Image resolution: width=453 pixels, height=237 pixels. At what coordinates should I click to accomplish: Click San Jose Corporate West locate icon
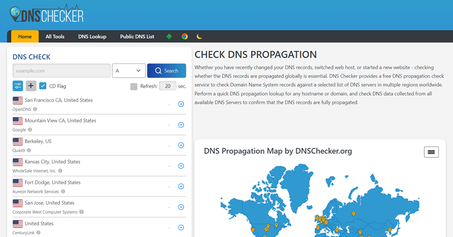(x=181, y=207)
